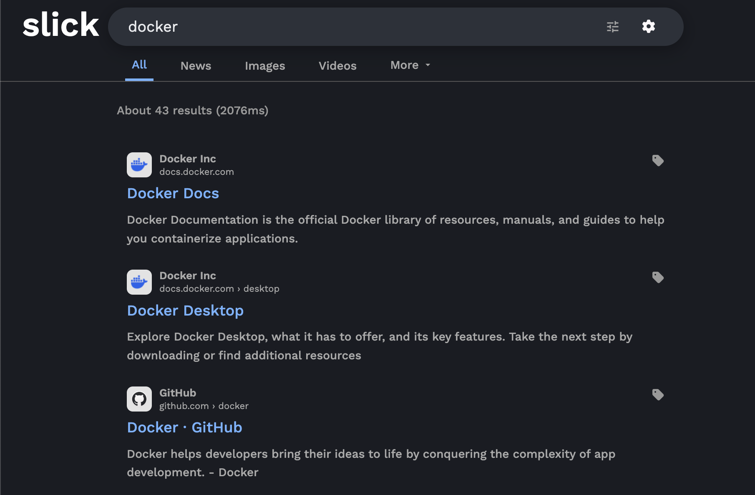Click the Docker Inc favicon on Docker Docs result
This screenshot has height=495, width=755.
coord(139,164)
